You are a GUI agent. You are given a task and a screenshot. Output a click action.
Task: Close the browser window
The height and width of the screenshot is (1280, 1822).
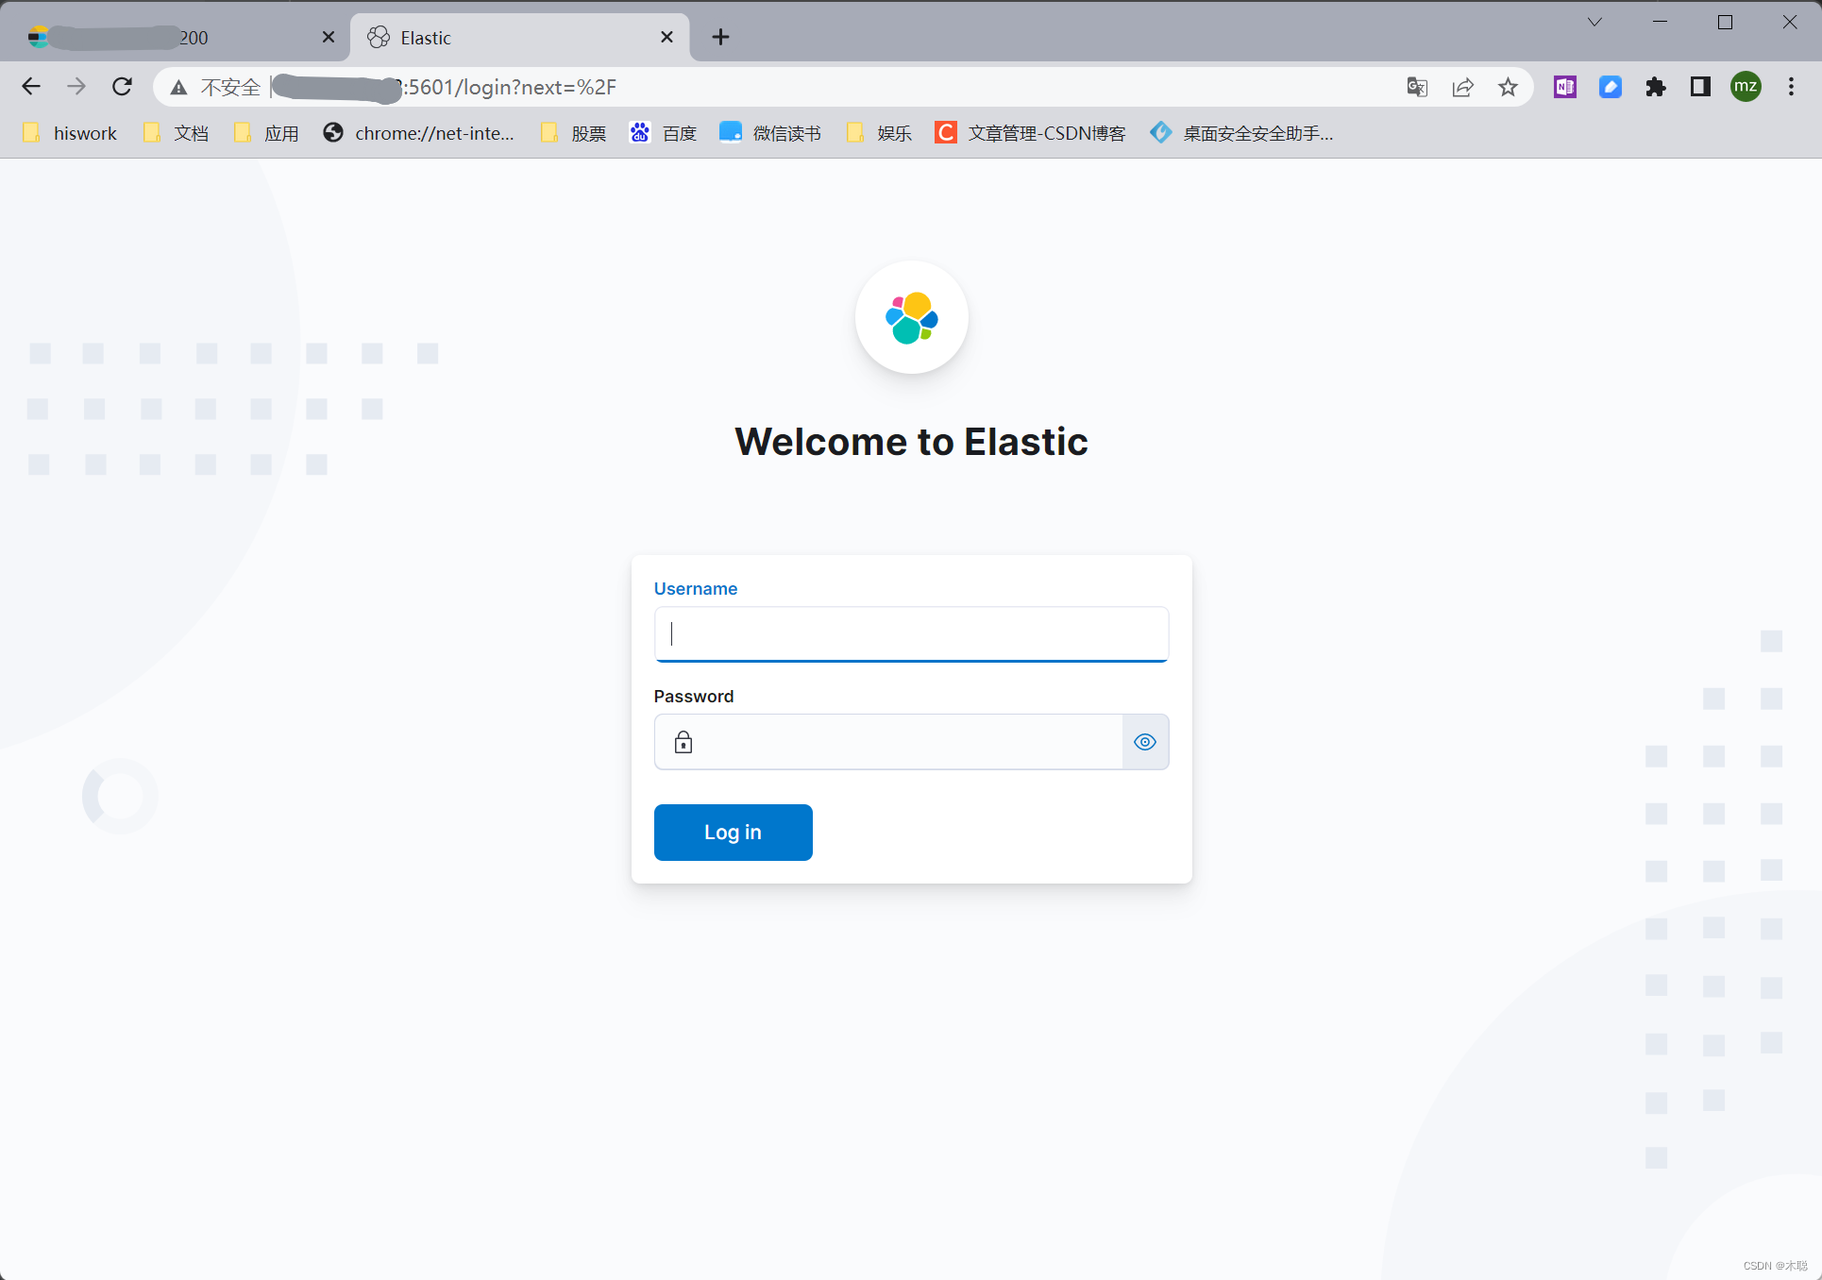[1789, 22]
